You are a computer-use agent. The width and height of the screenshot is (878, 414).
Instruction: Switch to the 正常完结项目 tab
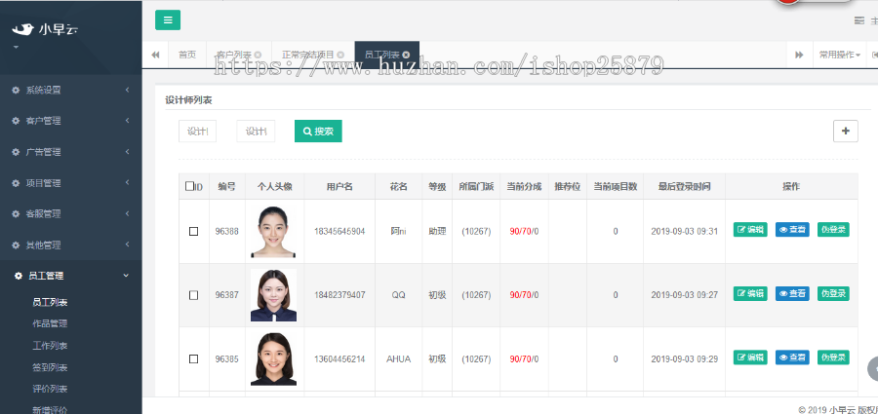click(307, 55)
